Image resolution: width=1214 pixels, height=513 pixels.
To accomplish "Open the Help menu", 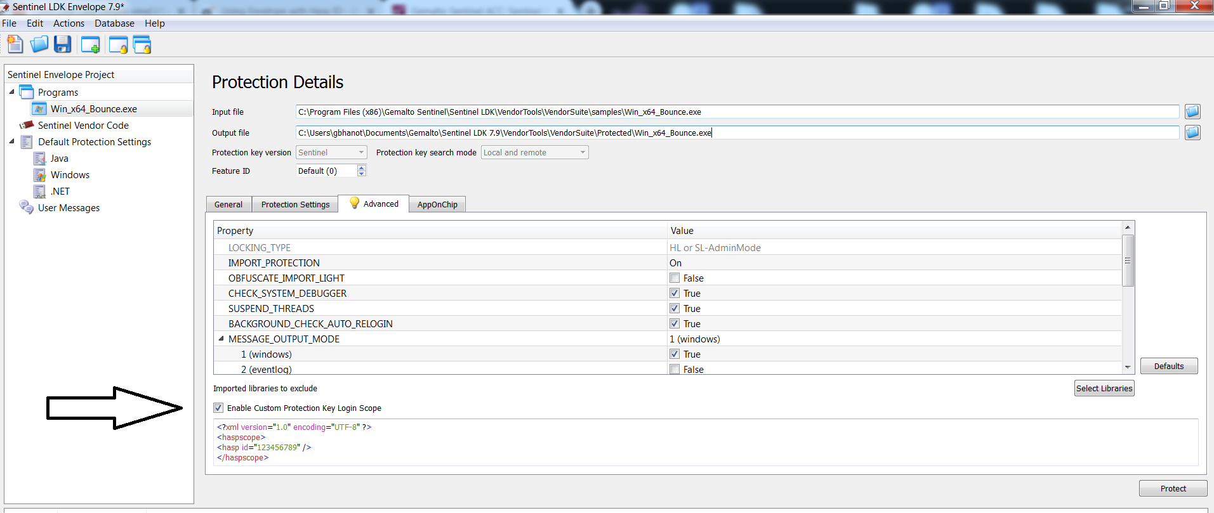I will point(154,23).
